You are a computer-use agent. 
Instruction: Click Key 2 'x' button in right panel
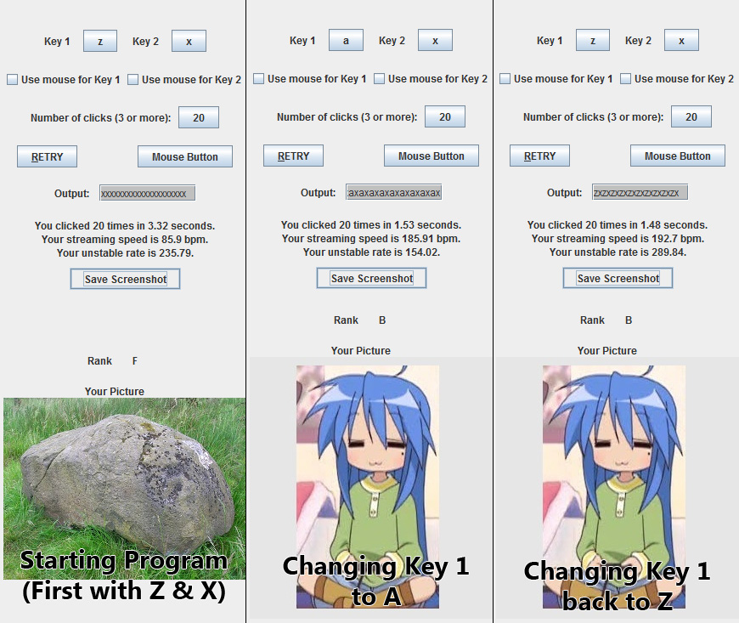pyautogui.click(x=681, y=41)
